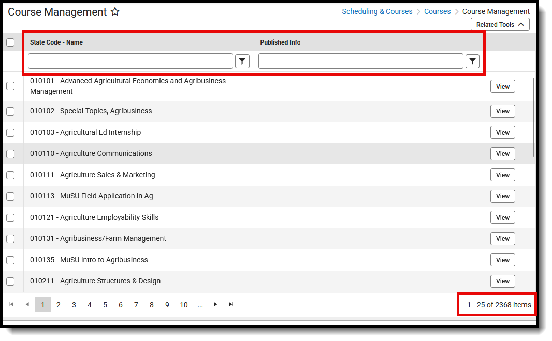View course 010103 Agricultural Ed Internship

(x=502, y=133)
